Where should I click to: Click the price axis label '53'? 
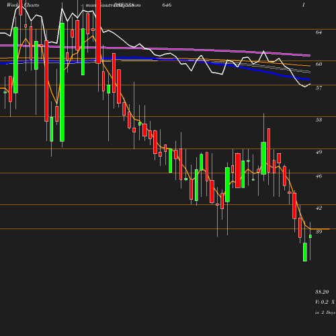coord(319,120)
